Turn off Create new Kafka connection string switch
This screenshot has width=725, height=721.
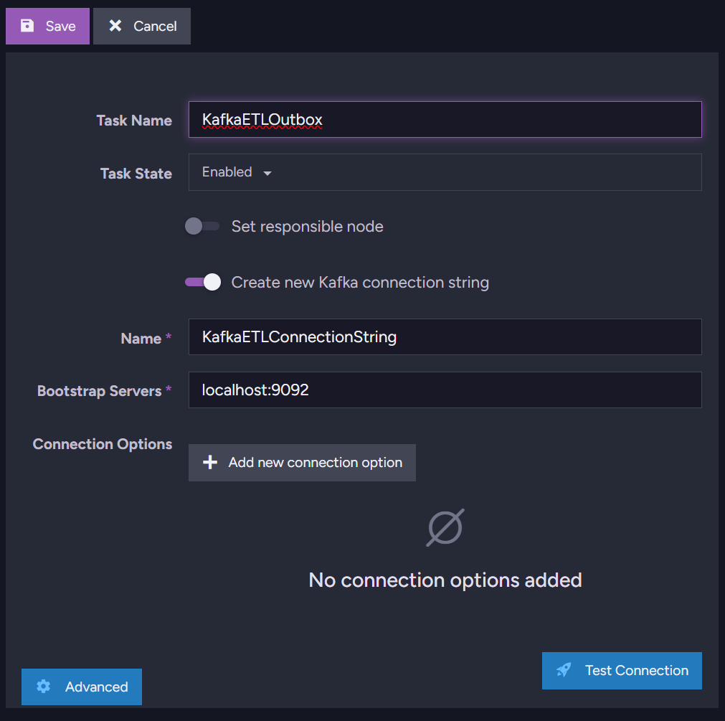coord(203,283)
